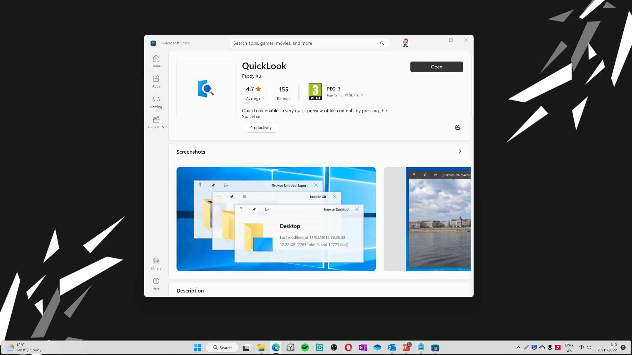Browse the Gaming section in the sidebar
Viewport: 632px width, 355px height.
[156, 102]
